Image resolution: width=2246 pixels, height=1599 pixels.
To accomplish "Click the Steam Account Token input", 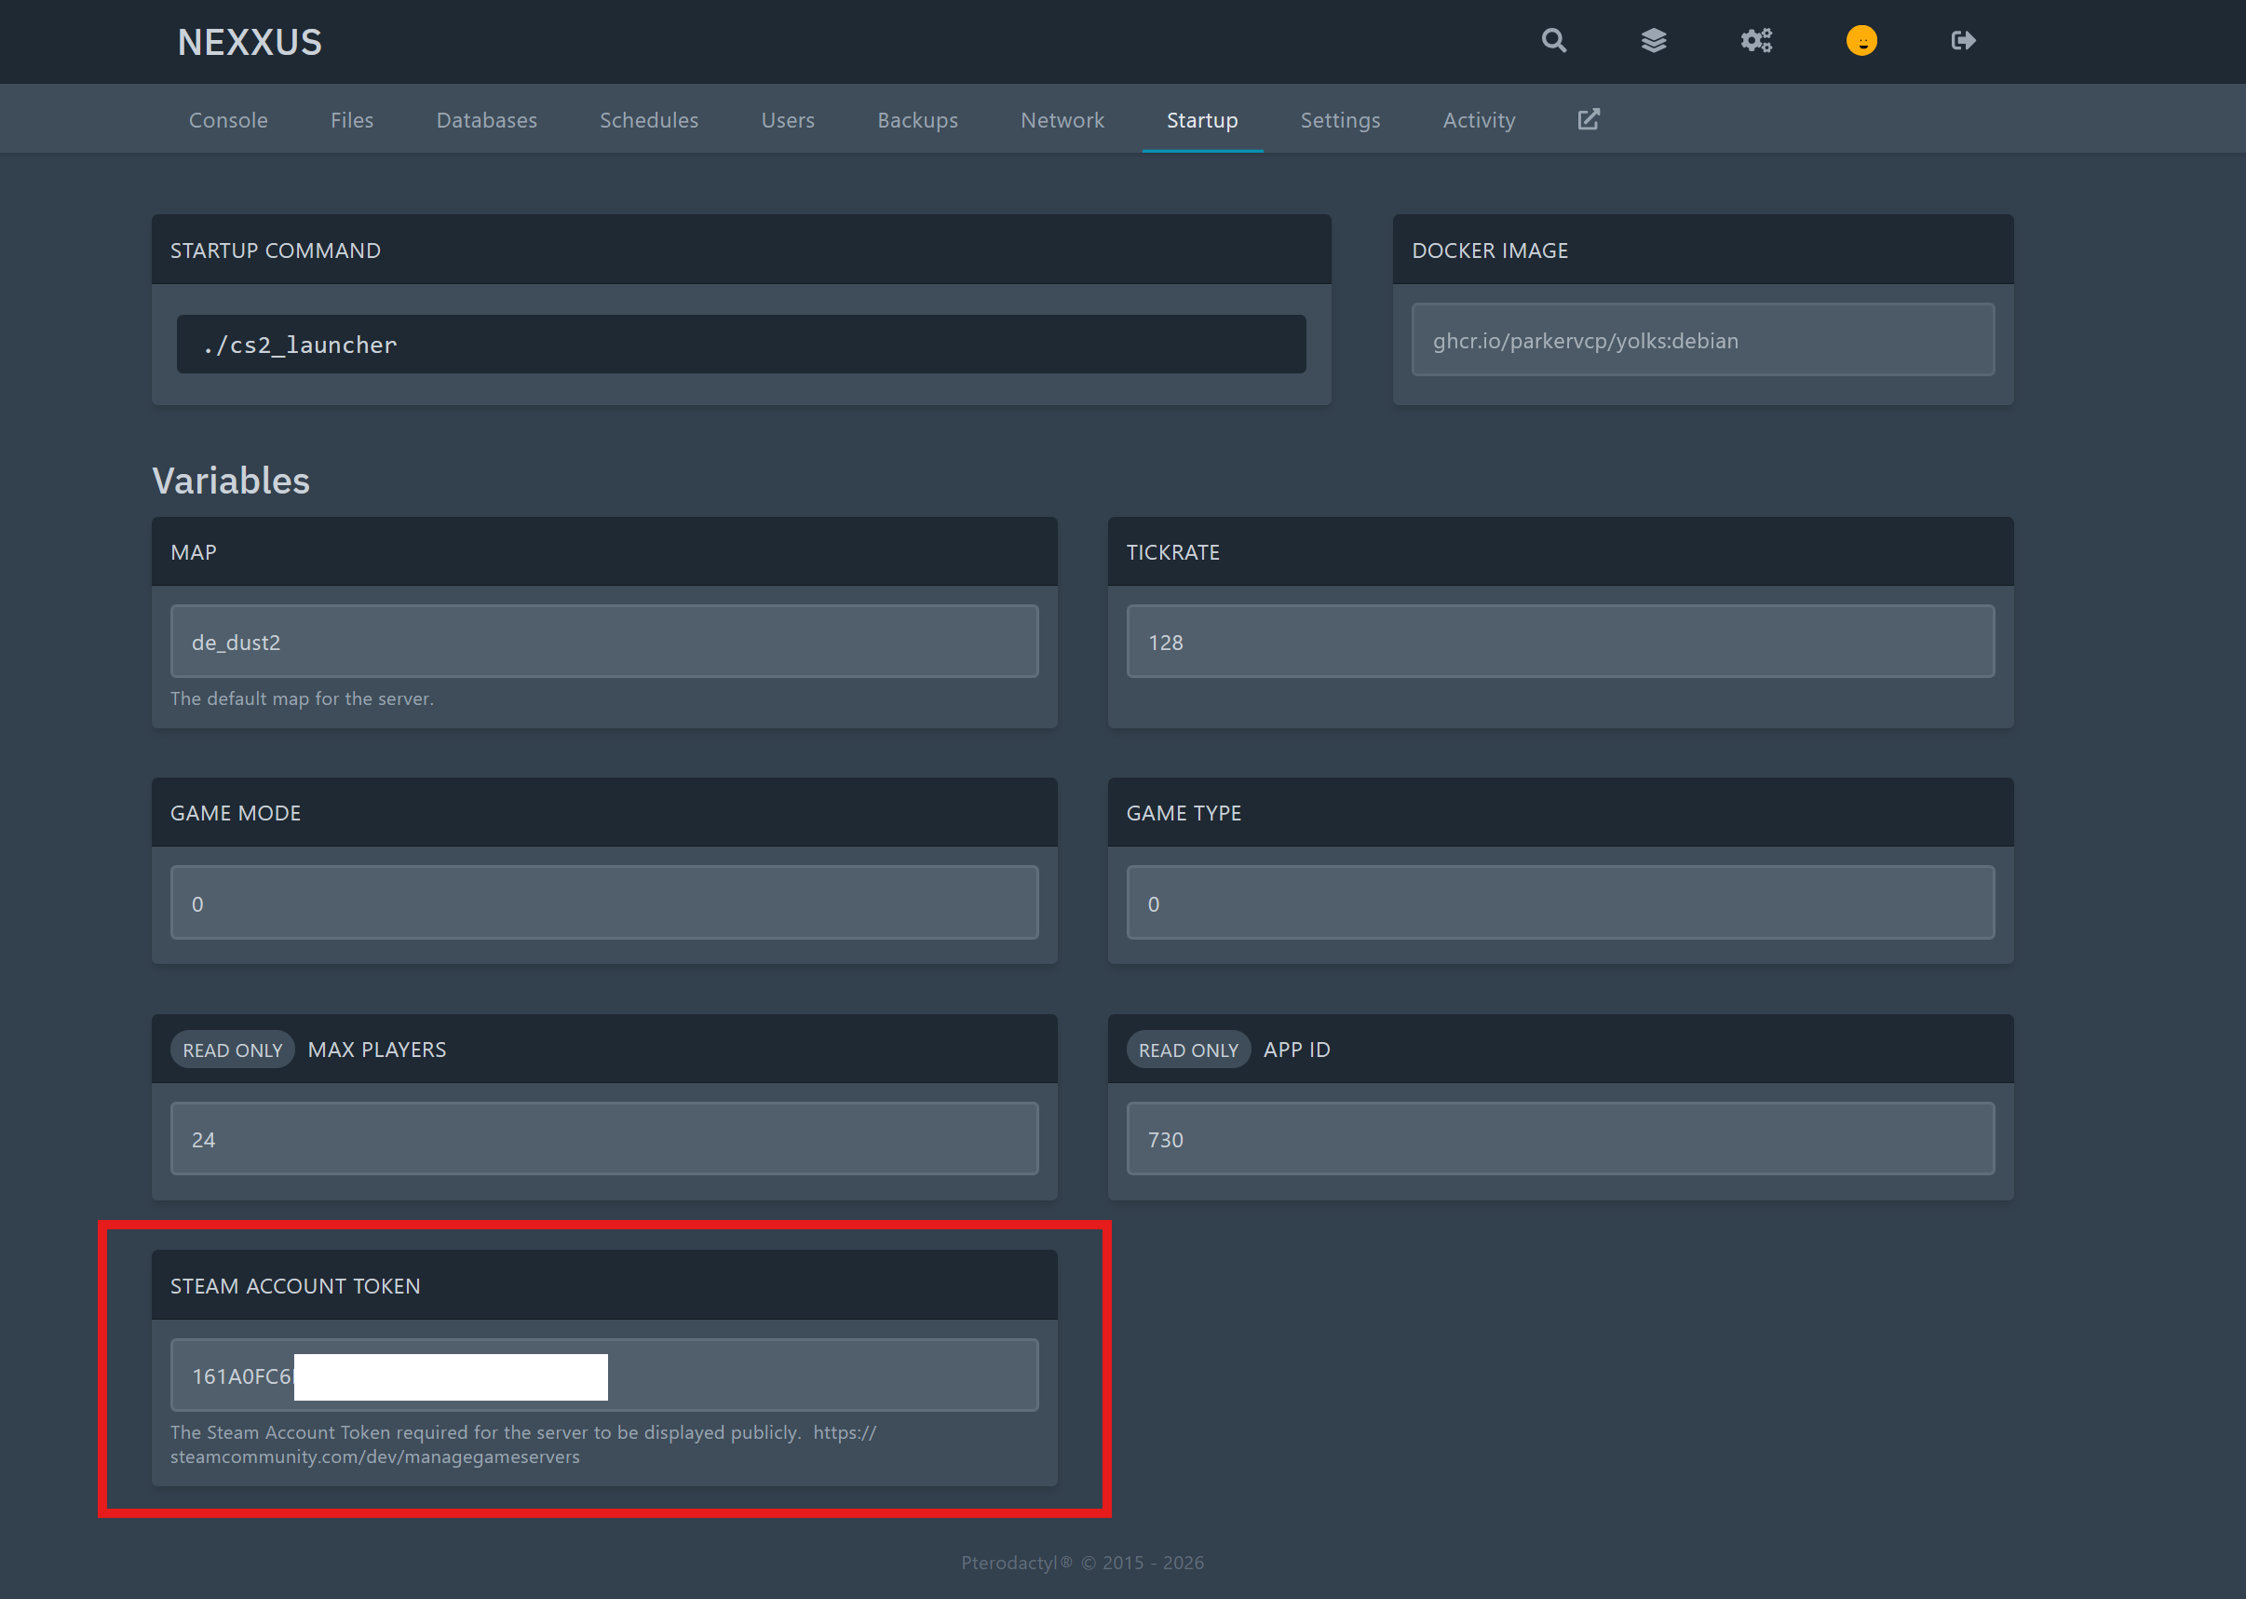I will 604,1375.
